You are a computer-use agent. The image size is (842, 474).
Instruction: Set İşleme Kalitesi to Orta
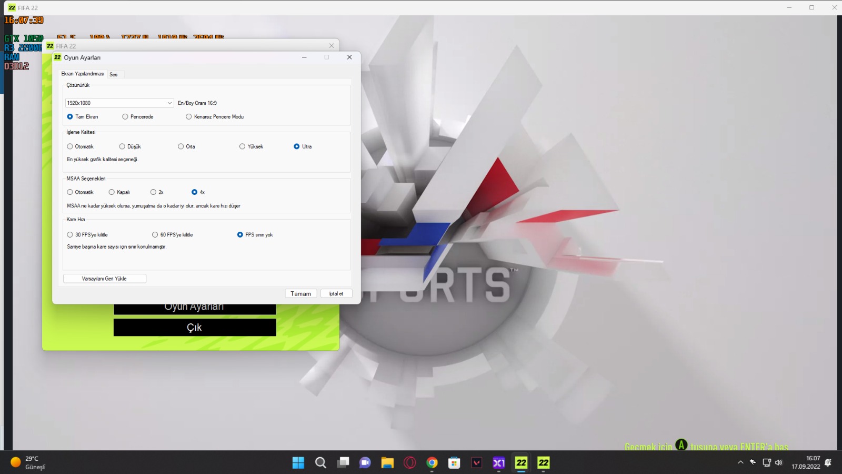point(186,146)
